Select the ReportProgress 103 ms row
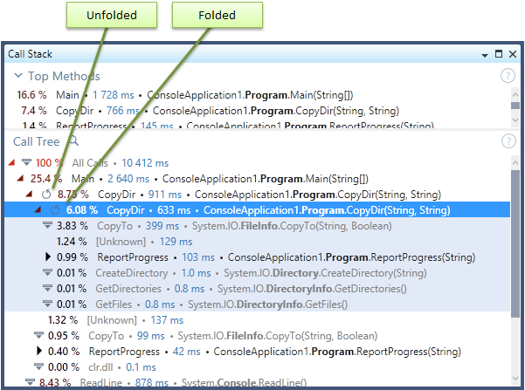The width and height of the screenshot is (525, 390). point(257,257)
